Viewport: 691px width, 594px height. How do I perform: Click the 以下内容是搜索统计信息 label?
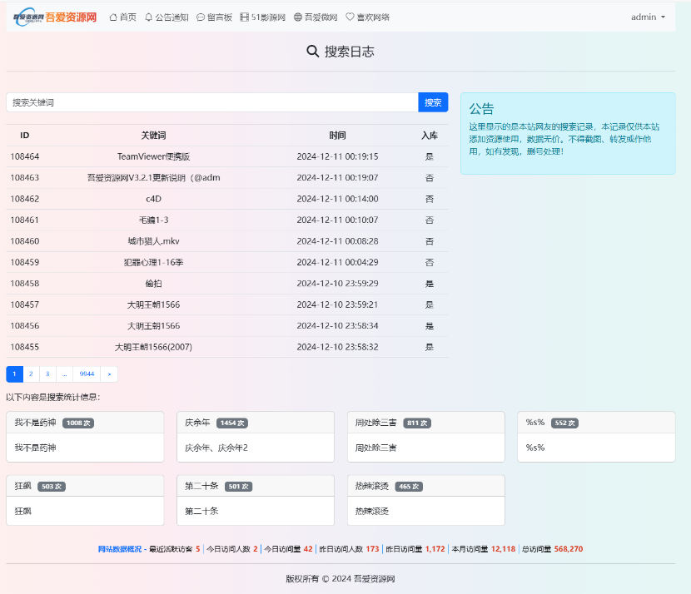pos(53,397)
